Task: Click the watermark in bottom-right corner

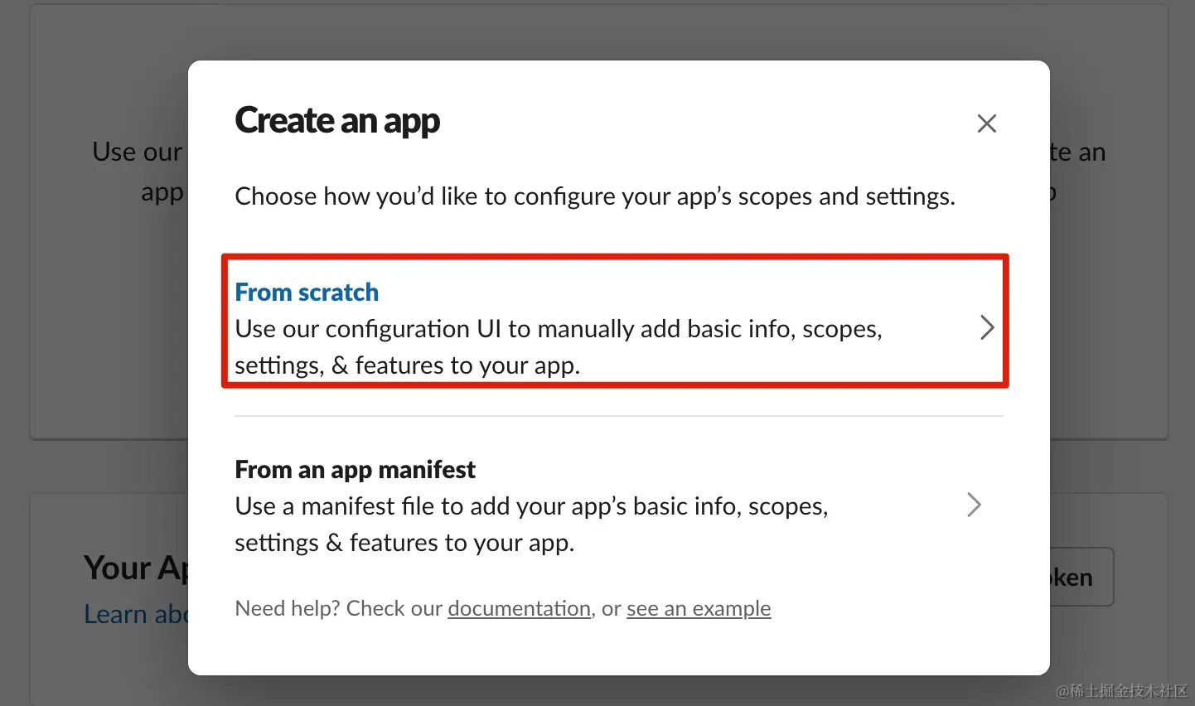Action: [1120, 690]
